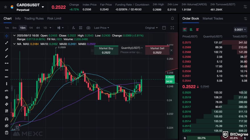The height and width of the screenshot is (140, 250).
Task: Select the seventh drawing tool in the chart sidebar
Action: (7, 77)
